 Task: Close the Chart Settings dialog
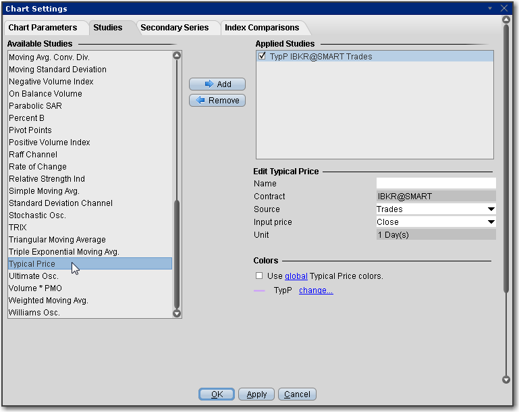[x=504, y=8]
